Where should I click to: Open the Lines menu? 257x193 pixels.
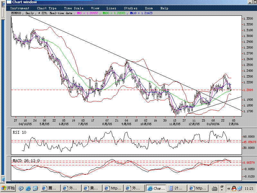click(111, 8)
